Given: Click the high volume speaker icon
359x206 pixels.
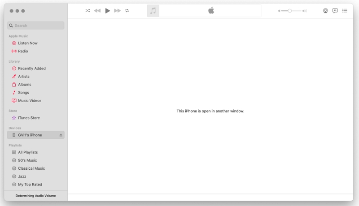Looking at the screenshot, I should pyautogui.click(x=305, y=11).
